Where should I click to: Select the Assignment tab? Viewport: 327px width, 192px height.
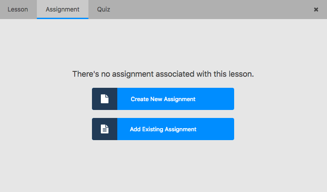click(63, 9)
